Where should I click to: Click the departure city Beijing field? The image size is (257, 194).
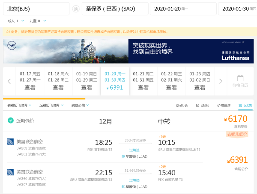[36, 9]
